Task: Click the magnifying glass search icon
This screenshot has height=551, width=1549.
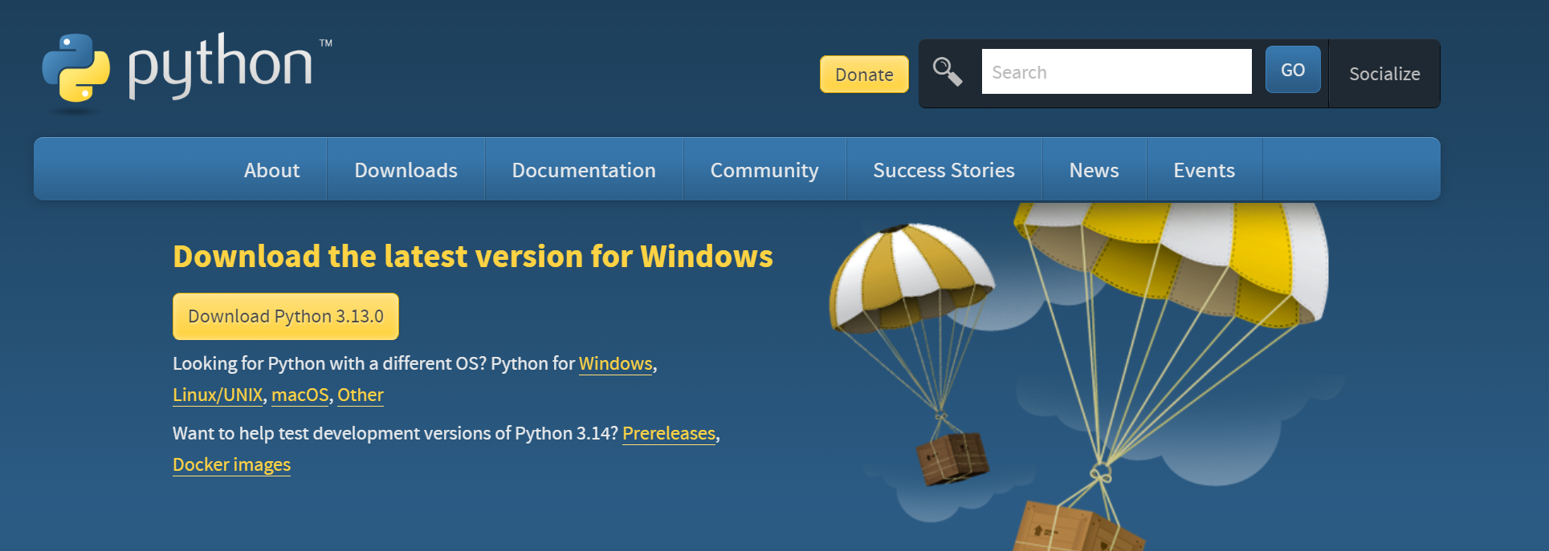Action: [948, 72]
